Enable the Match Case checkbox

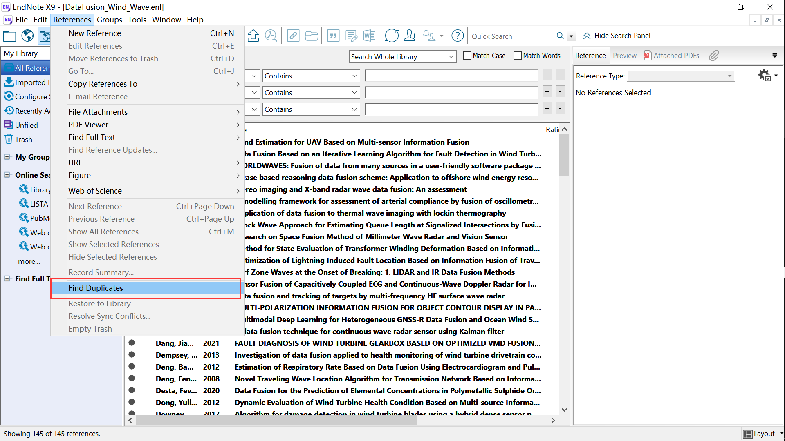tap(467, 56)
